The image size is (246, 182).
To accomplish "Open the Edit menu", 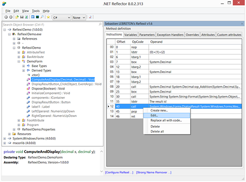I will coord(16,11).
